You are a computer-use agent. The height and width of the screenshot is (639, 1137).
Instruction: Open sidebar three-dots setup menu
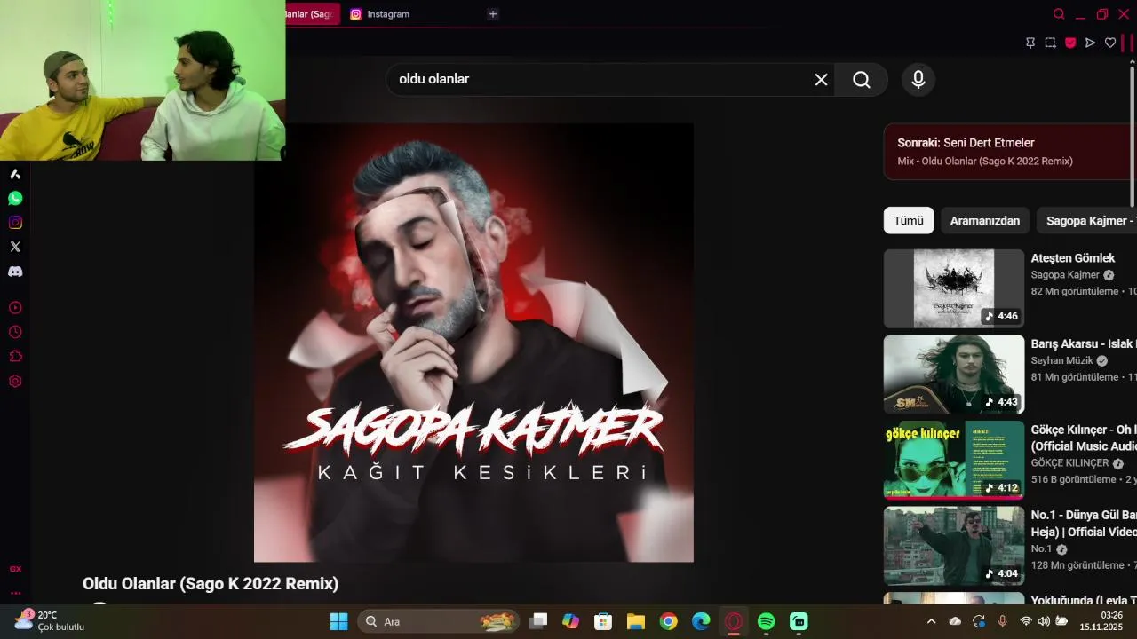[15, 593]
